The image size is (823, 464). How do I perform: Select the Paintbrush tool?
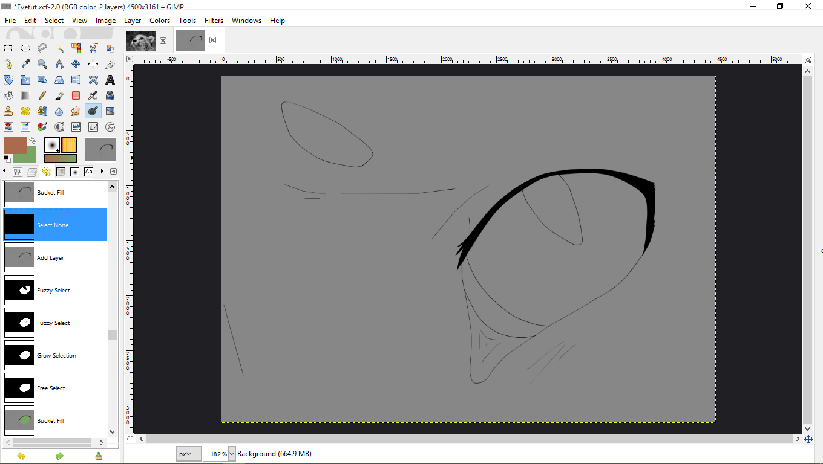[x=59, y=95]
